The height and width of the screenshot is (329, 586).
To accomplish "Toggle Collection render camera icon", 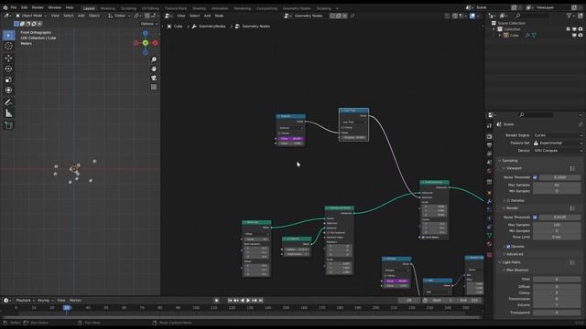I will [581, 29].
